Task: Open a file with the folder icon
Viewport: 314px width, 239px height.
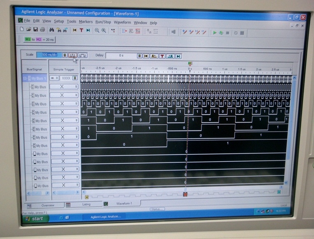Action: pos(29,30)
